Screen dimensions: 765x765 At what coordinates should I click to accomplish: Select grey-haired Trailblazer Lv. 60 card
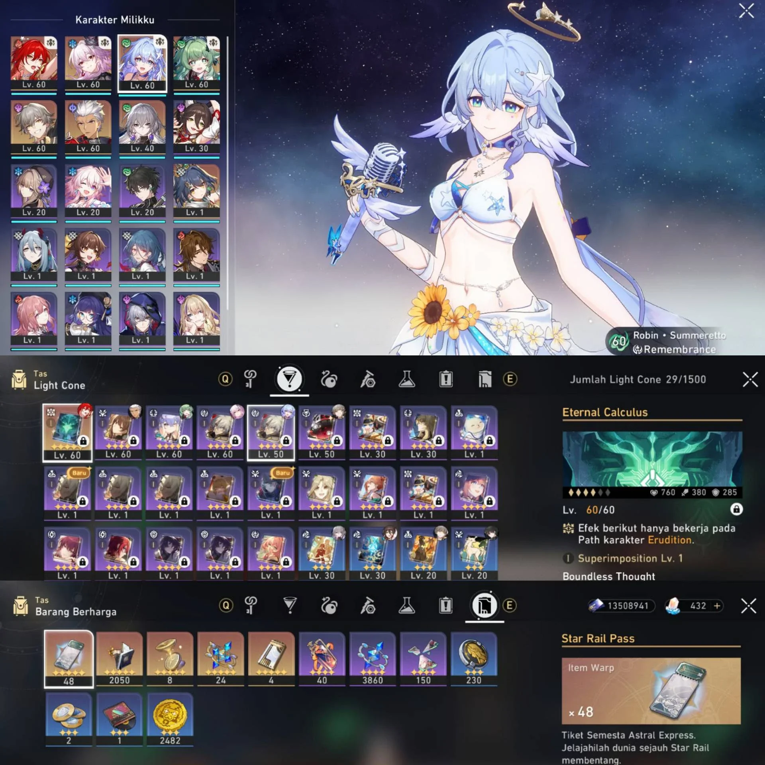[x=34, y=127]
